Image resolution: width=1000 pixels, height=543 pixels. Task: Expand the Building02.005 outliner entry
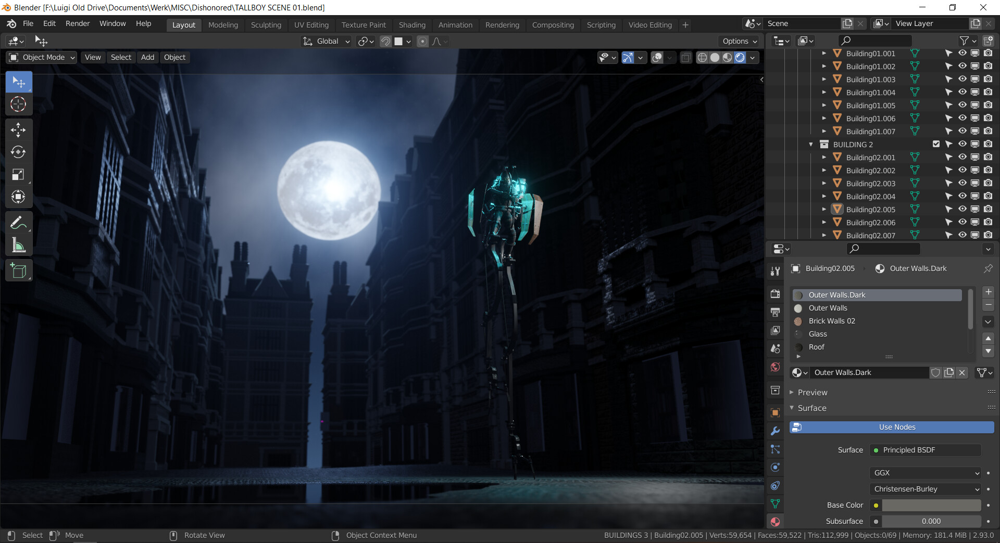[824, 209]
